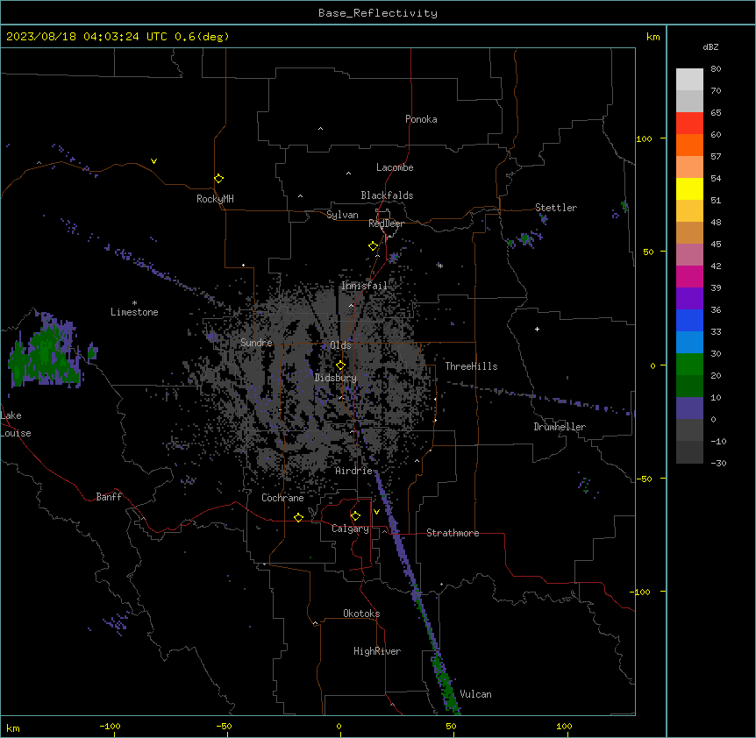Click the Cochrane city label
Image resolution: width=756 pixels, height=738 pixels.
(282, 498)
